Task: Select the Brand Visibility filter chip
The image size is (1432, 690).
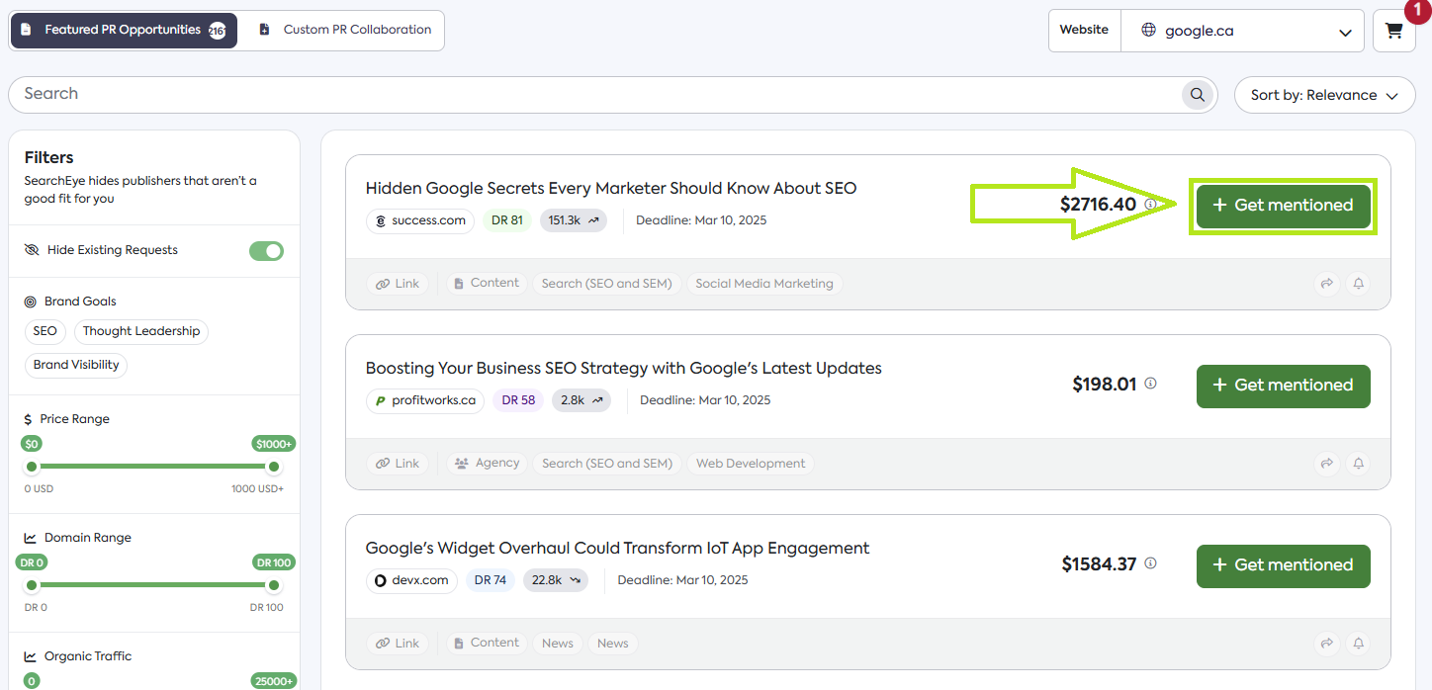Action: 76,365
